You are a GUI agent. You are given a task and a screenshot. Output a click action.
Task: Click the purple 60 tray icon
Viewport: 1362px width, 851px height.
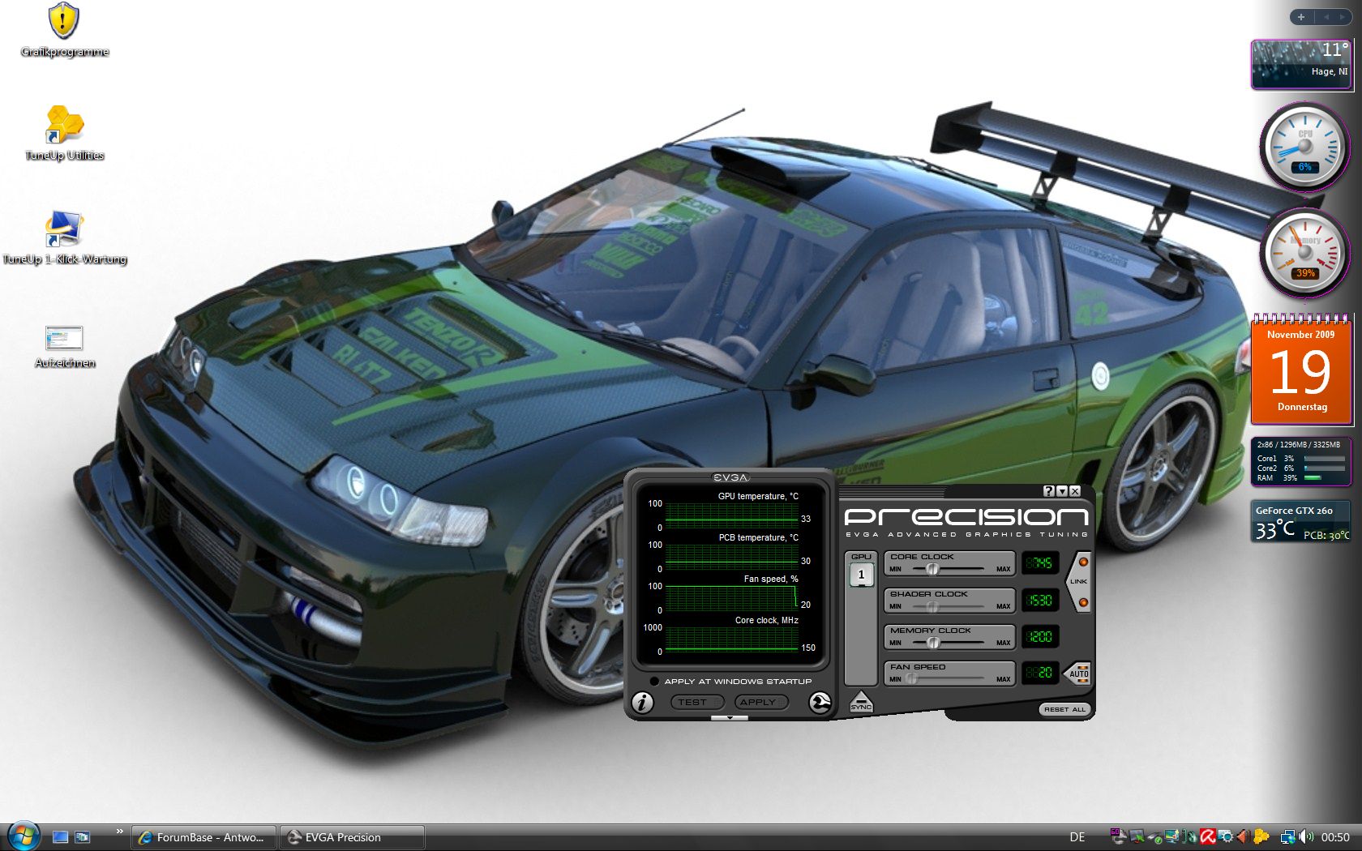click(x=1118, y=836)
